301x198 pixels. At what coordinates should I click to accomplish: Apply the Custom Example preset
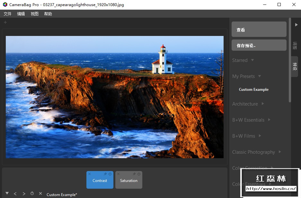[x=253, y=90]
